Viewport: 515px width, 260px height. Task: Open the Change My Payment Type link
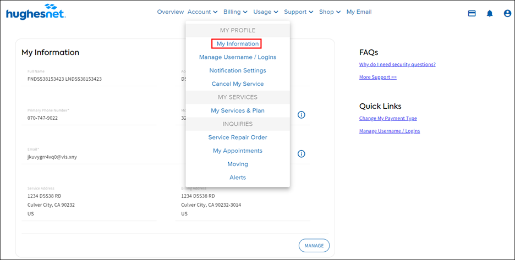point(388,118)
